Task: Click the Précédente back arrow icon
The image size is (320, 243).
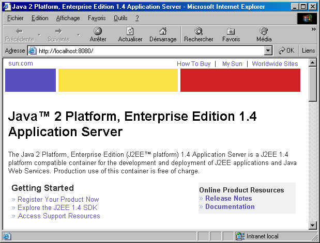Action: click(x=19, y=31)
